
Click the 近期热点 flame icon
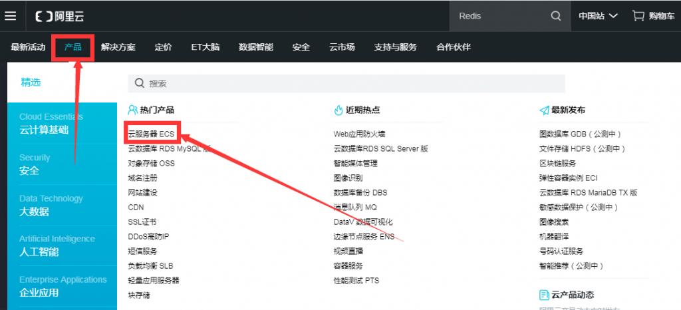coord(339,110)
